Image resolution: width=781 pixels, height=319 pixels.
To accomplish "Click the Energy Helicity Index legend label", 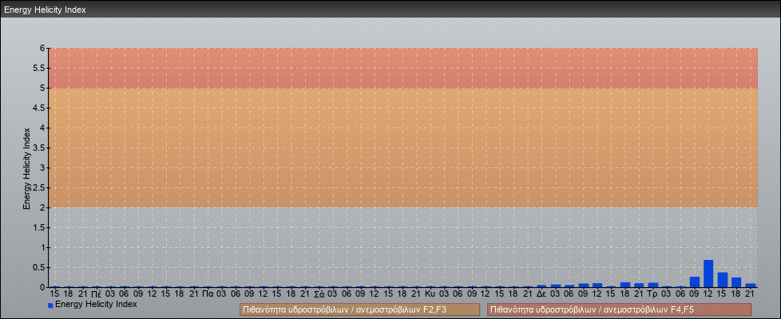I will click(x=96, y=304).
